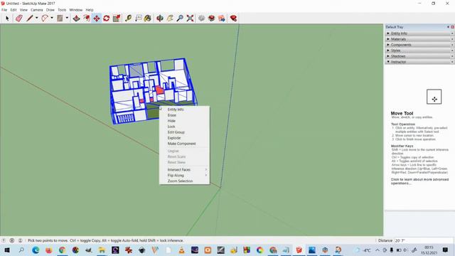The height and width of the screenshot is (256, 455).
Task: Click the Zoom Extents tool
Action: tap(190, 18)
